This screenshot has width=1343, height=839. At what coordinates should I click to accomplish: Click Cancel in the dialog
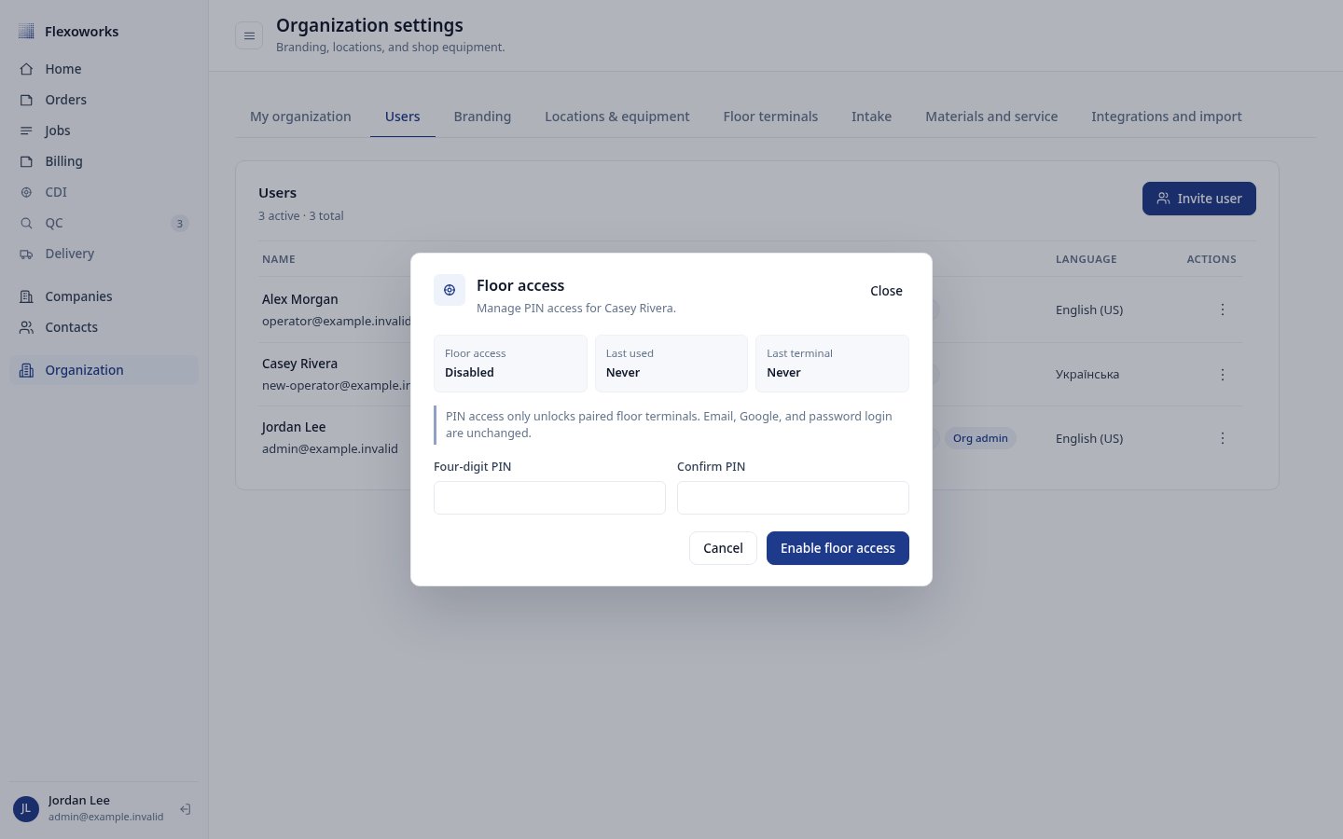(x=723, y=548)
